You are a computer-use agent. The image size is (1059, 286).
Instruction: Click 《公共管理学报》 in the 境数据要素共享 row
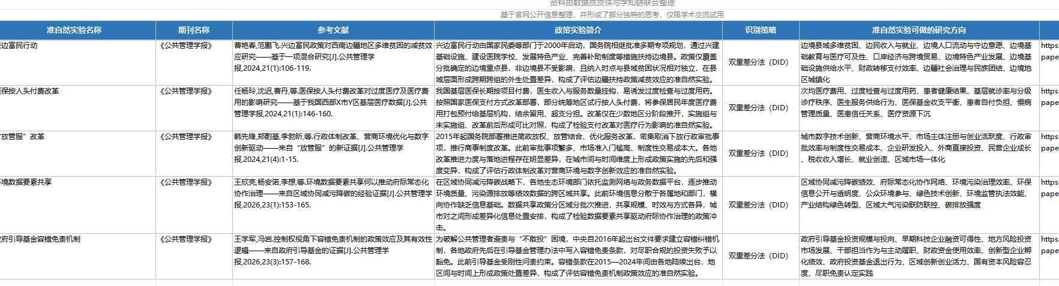click(186, 182)
